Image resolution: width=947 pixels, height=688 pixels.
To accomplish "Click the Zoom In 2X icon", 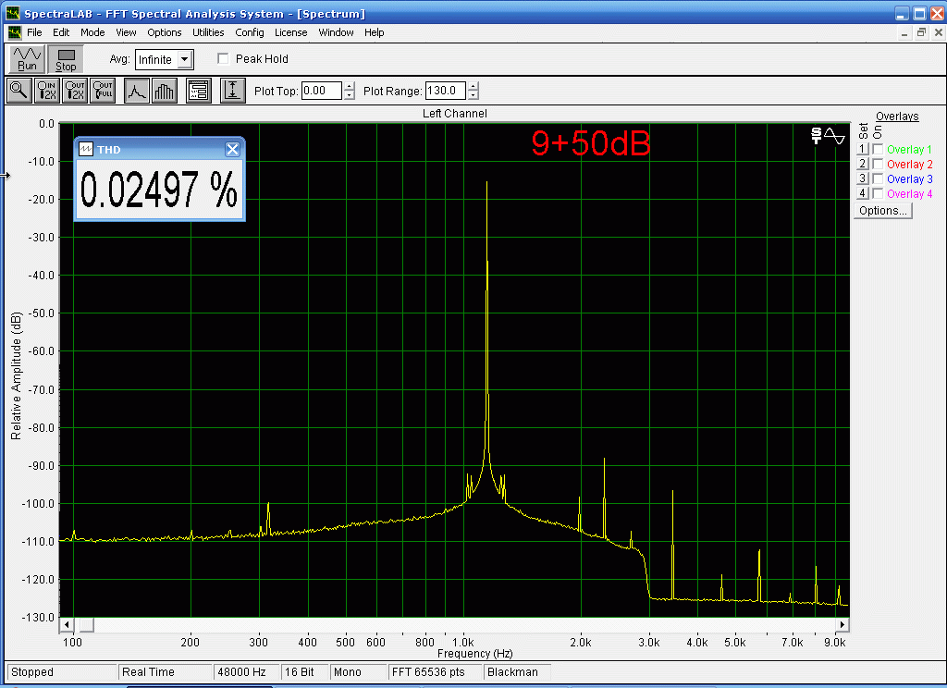I will [x=47, y=91].
